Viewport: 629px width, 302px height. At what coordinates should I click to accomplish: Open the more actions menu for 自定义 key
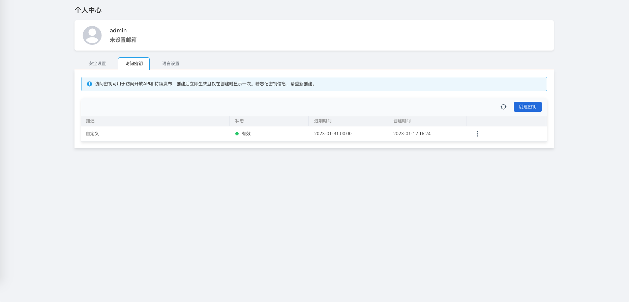coord(477,134)
